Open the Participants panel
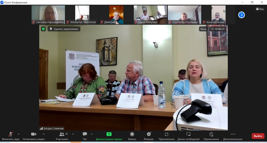 pos(62,136)
